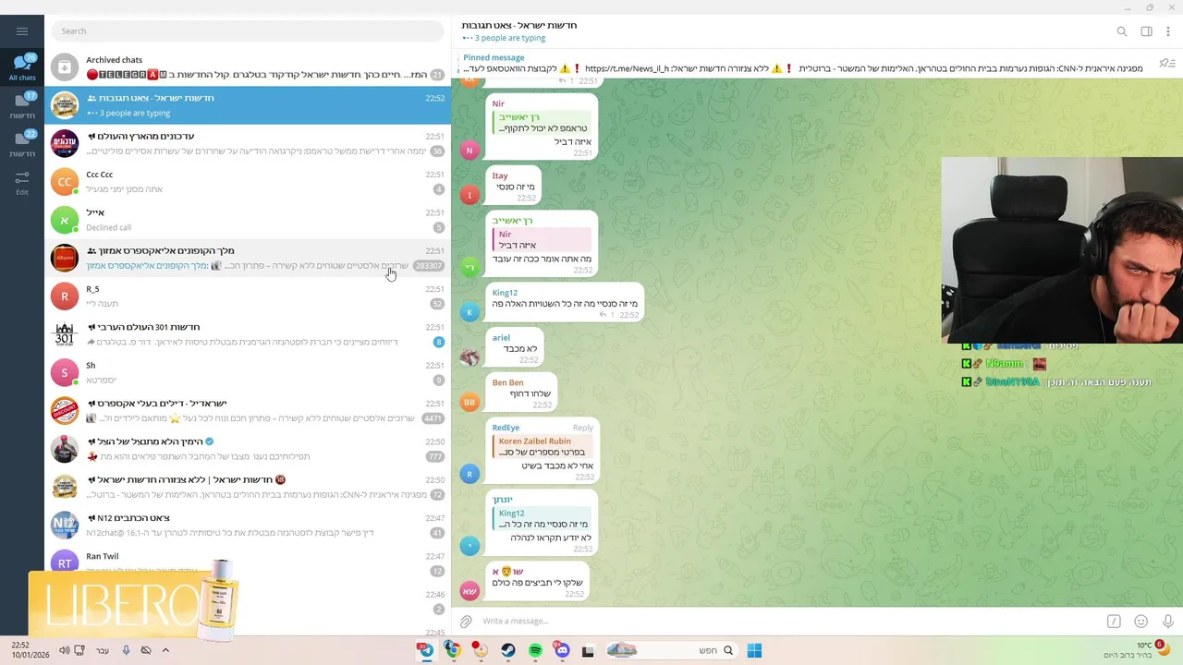
Task: Open צ'אט הכתבים N12 chat
Action: click(x=248, y=525)
